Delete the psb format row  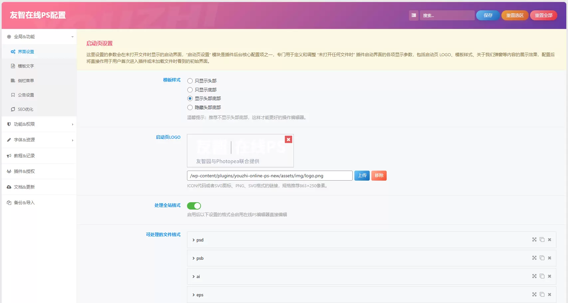(x=550, y=258)
